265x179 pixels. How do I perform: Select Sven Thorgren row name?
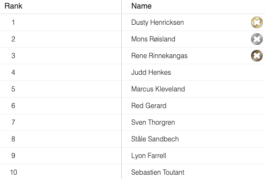point(153,122)
